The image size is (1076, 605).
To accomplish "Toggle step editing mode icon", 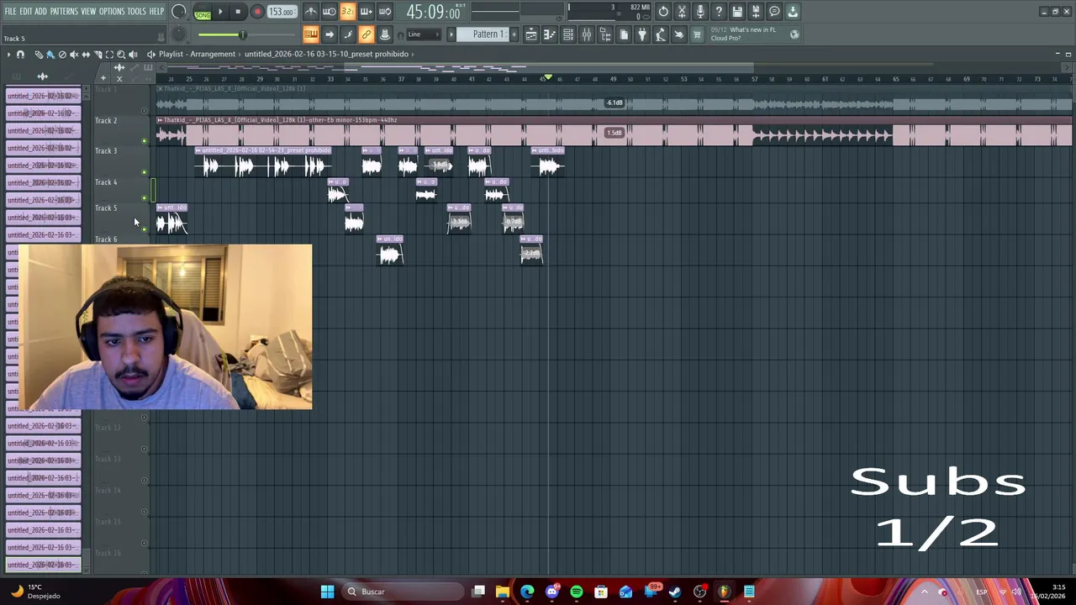I will (348, 34).
